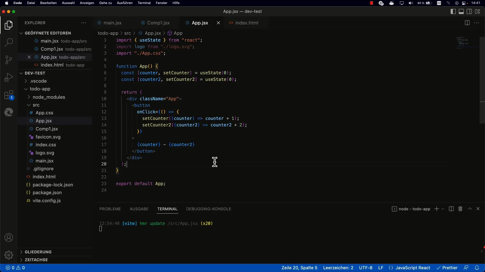Open editor more actions ellipsis

point(476,23)
